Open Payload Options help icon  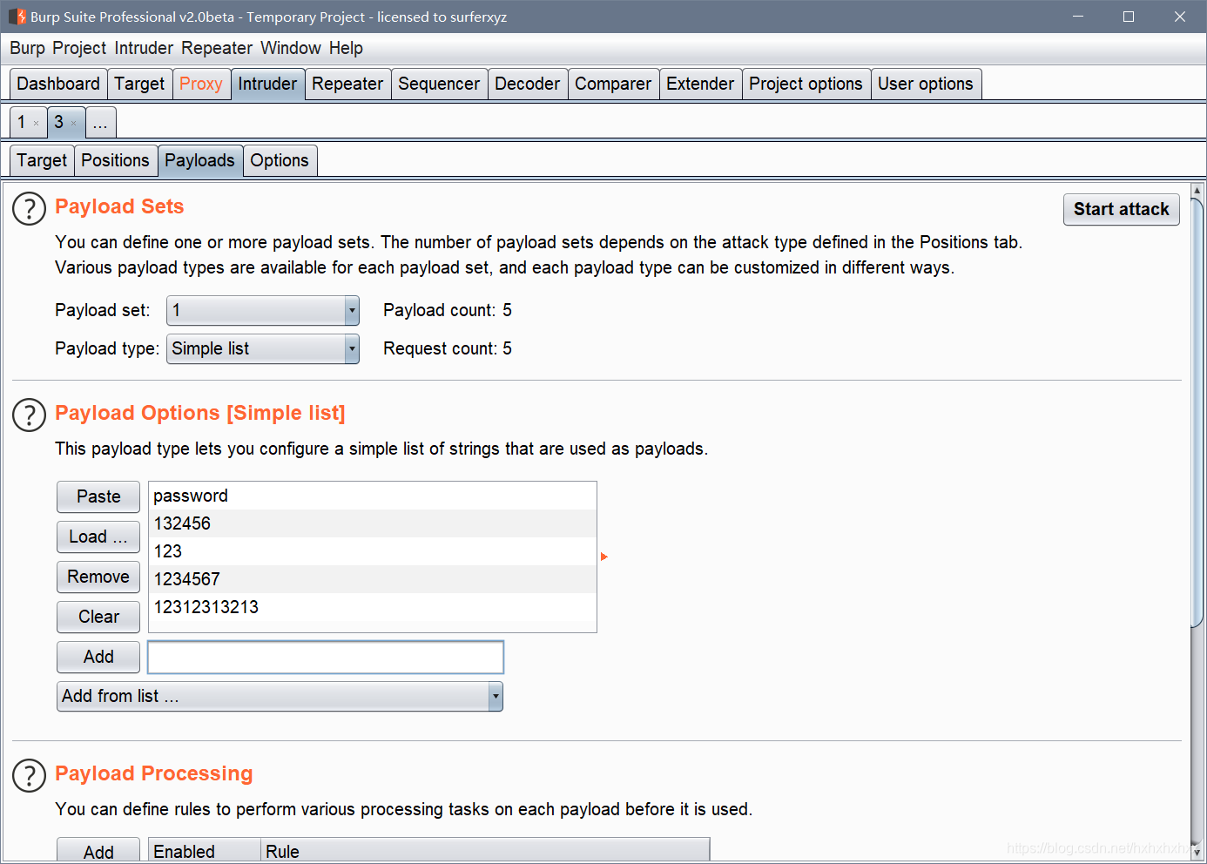(x=29, y=415)
